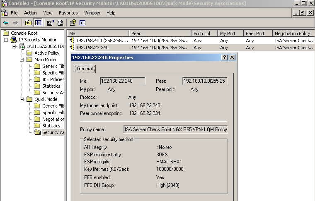The image size is (315, 201).
Task: Click the Peer field showing 192.168.10.0
Action: coord(205,81)
